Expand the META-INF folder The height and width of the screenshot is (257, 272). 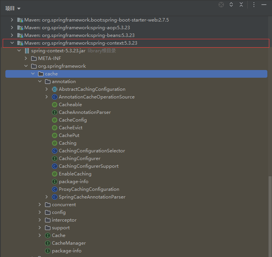[26, 58]
